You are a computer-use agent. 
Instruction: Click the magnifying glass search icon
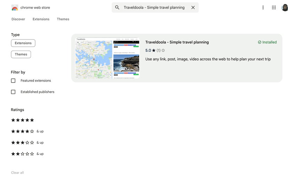[x=117, y=8]
